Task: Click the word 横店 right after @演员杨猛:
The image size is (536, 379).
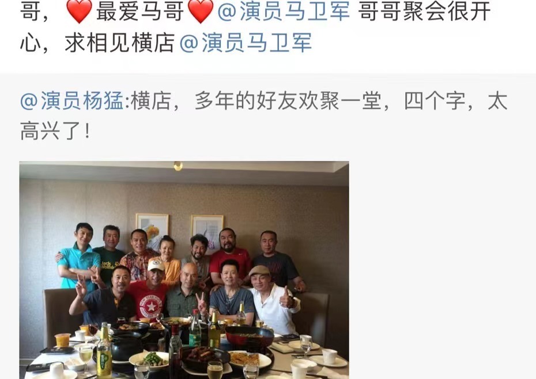Action: pyautogui.click(x=151, y=101)
